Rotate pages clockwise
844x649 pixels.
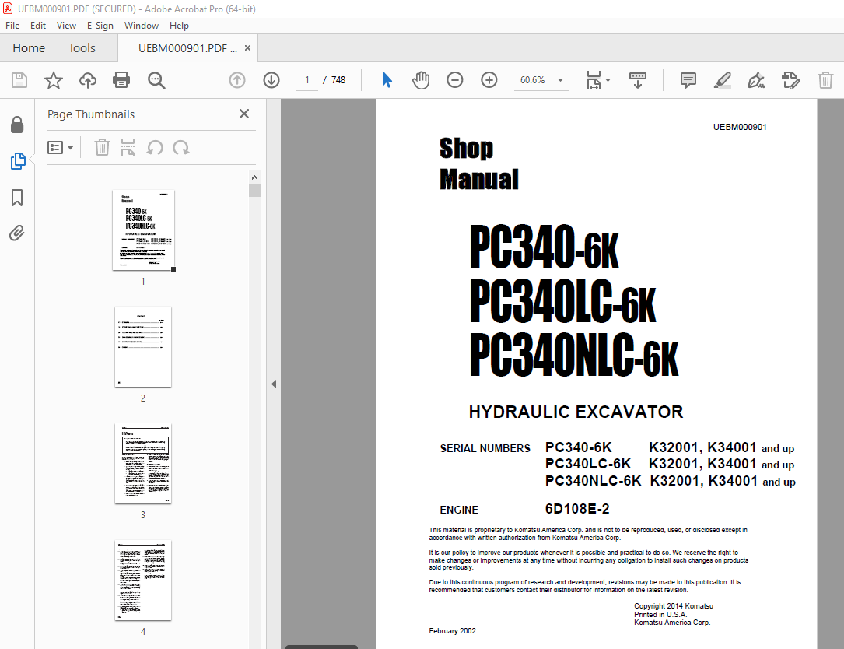click(x=180, y=147)
